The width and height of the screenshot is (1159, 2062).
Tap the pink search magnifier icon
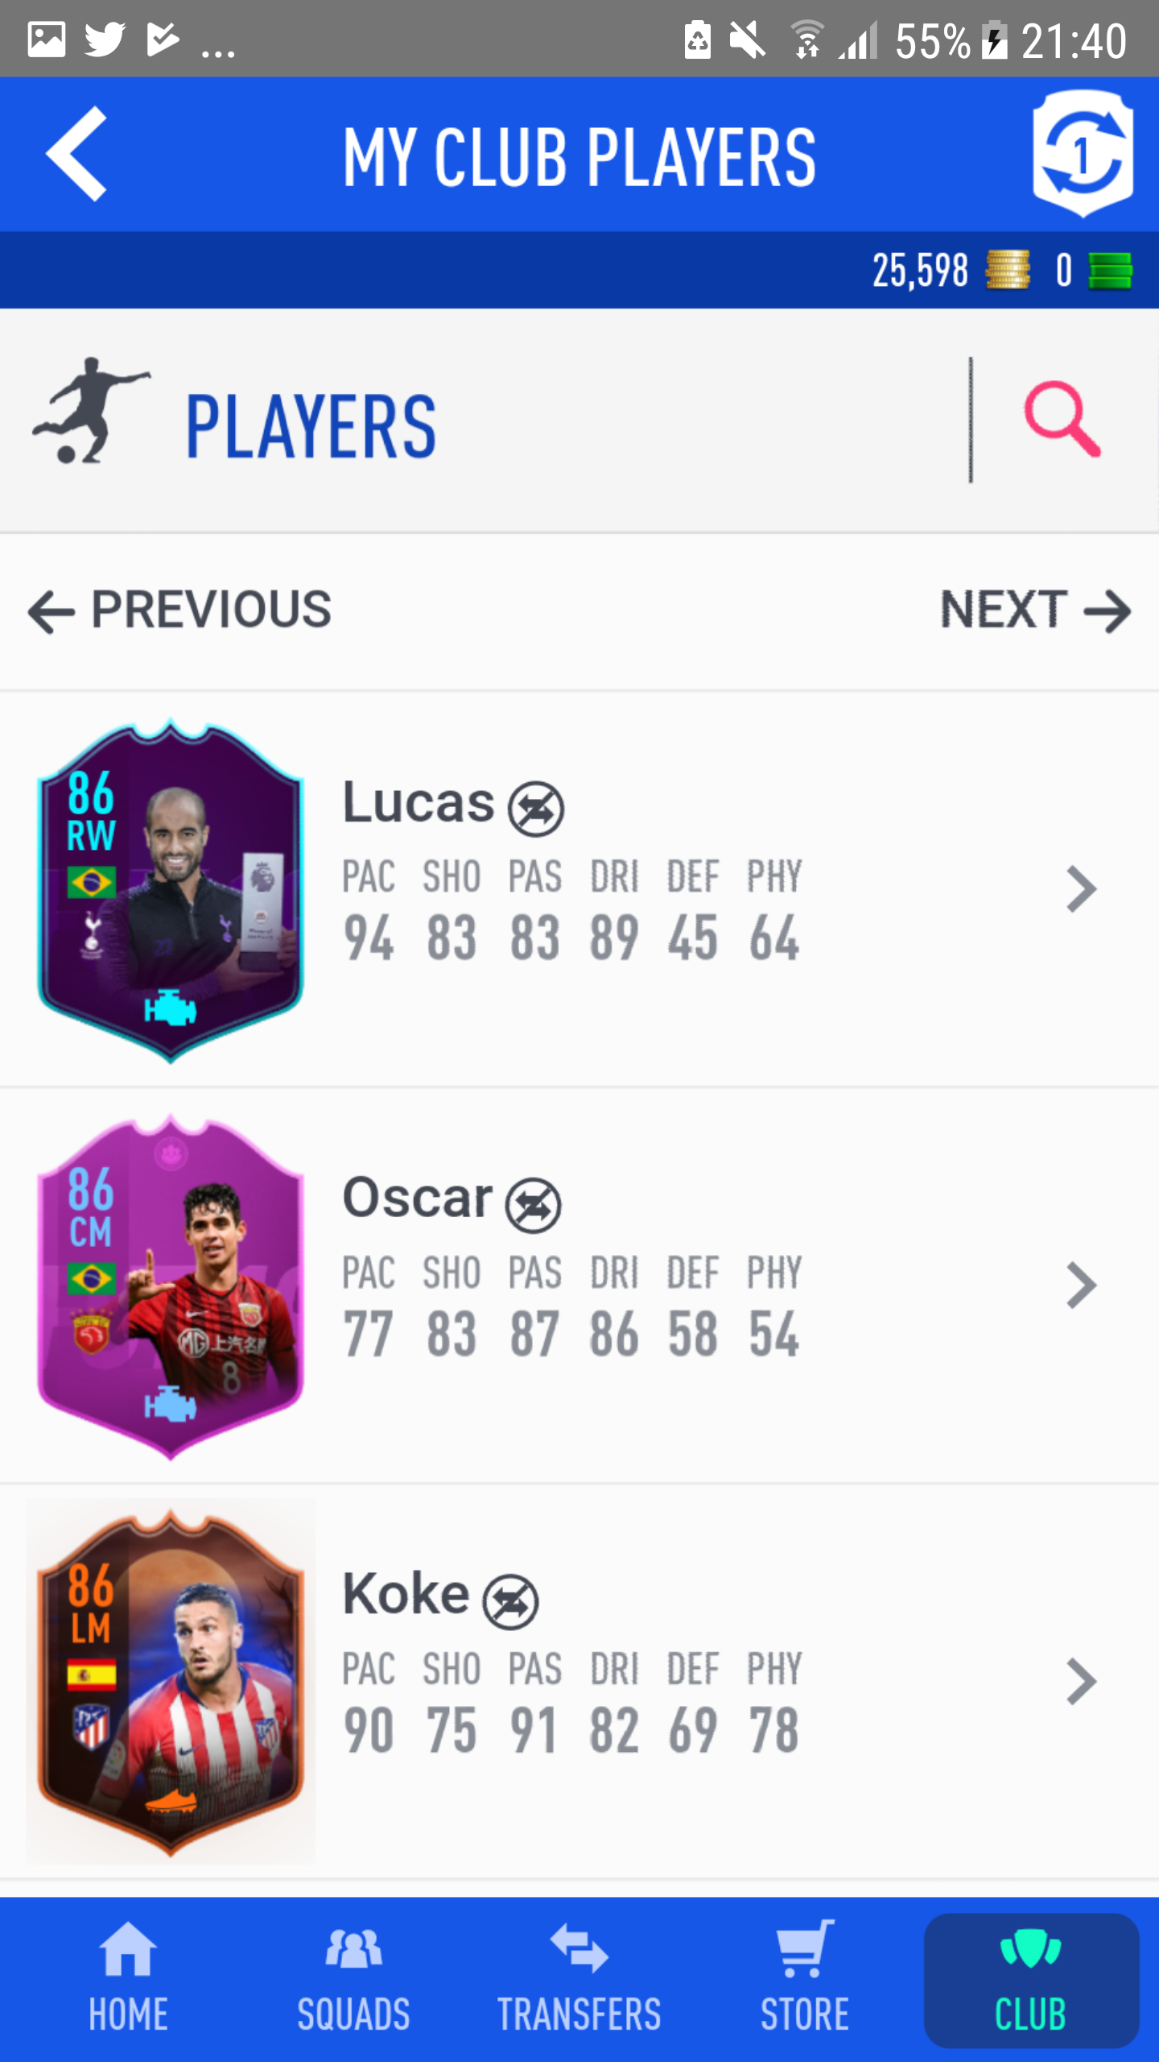tap(1062, 419)
